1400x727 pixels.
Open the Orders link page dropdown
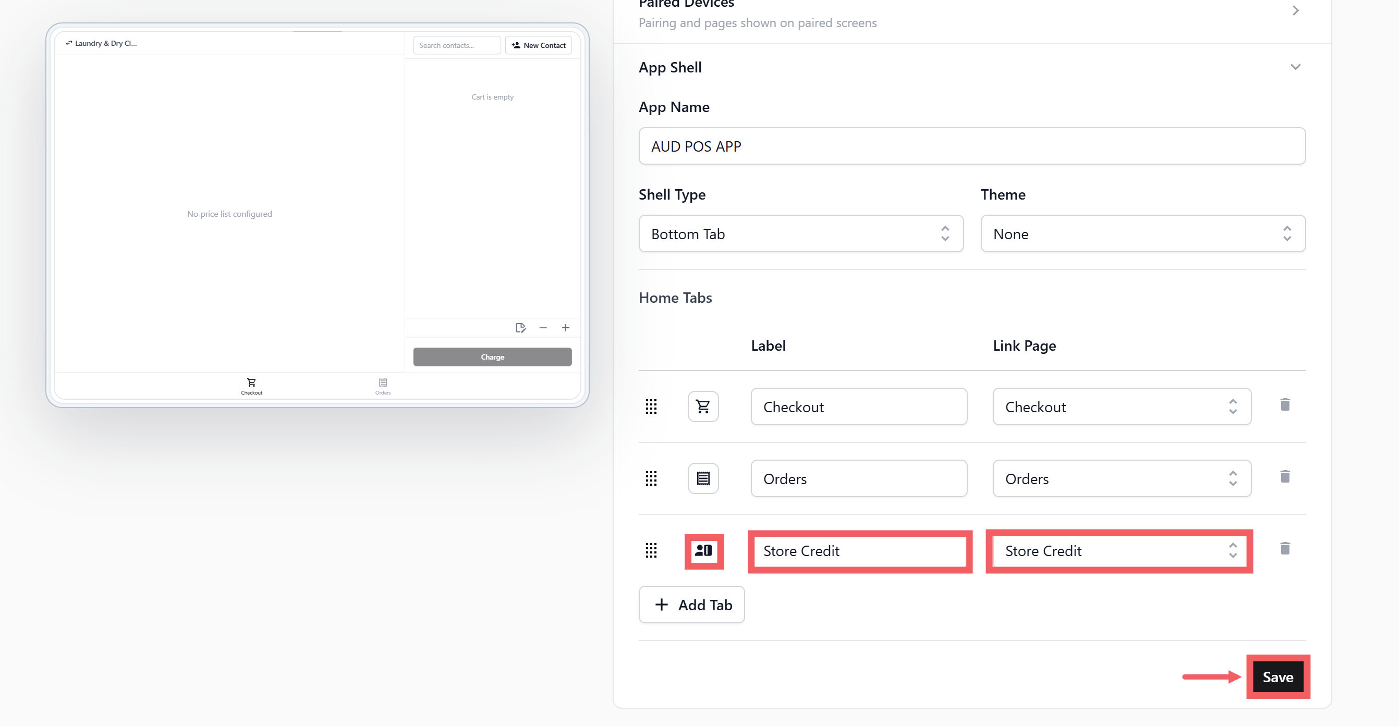(x=1122, y=479)
